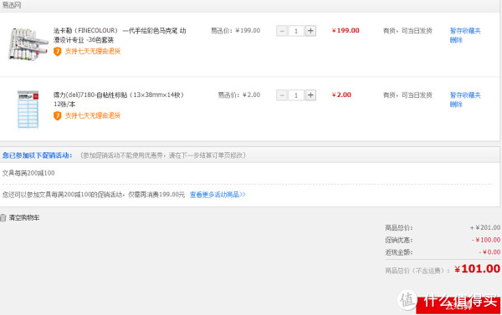Click the +¥201.00 goods total value
Viewport: 502px width, 315px height.
[x=485, y=228]
